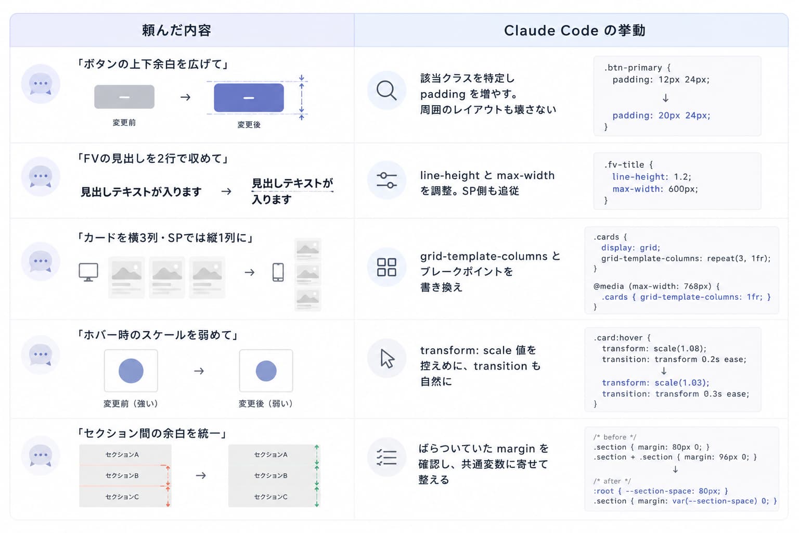The image size is (799, 533).
Task: Click the smartphone icon in cards row
Action: coord(278,272)
